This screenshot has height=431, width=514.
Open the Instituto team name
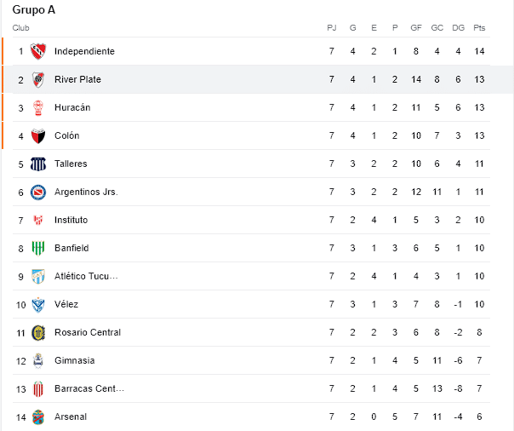[x=71, y=220]
